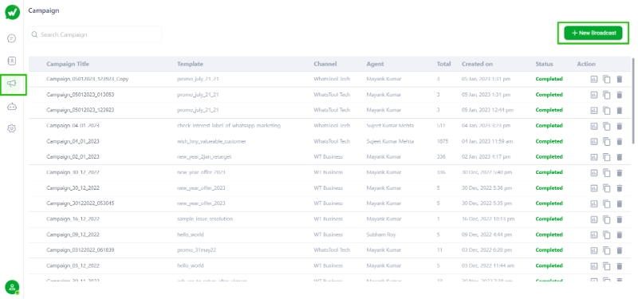Duplicate the Campaign_09_12_2022 hello_world campaign

coord(607,234)
